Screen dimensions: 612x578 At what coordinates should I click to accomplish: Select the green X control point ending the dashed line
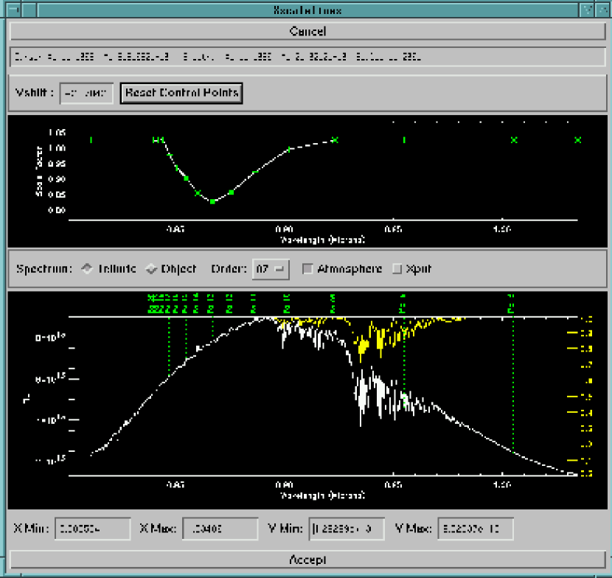tap(335, 140)
